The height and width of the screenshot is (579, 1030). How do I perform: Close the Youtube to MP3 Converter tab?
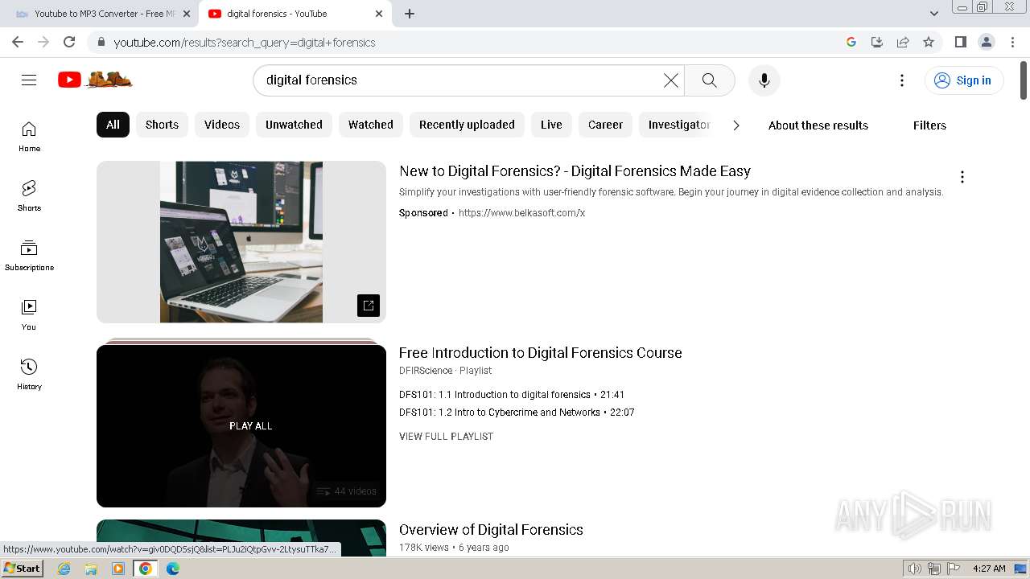click(187, 14)
